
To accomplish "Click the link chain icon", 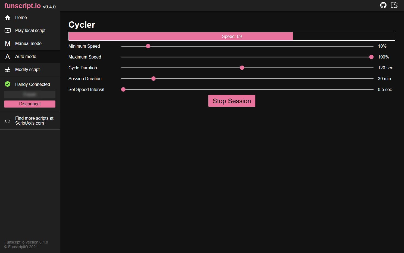I will 8,121.
